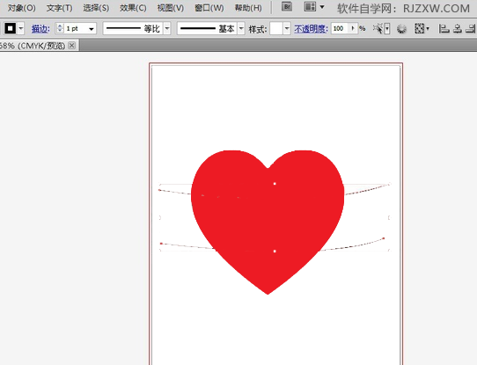Open the 窗口(W) menu

coord(209,8)
